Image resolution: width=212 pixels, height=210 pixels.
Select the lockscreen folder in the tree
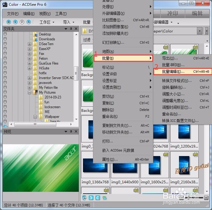pyautogui.click(x=52, y=107)
